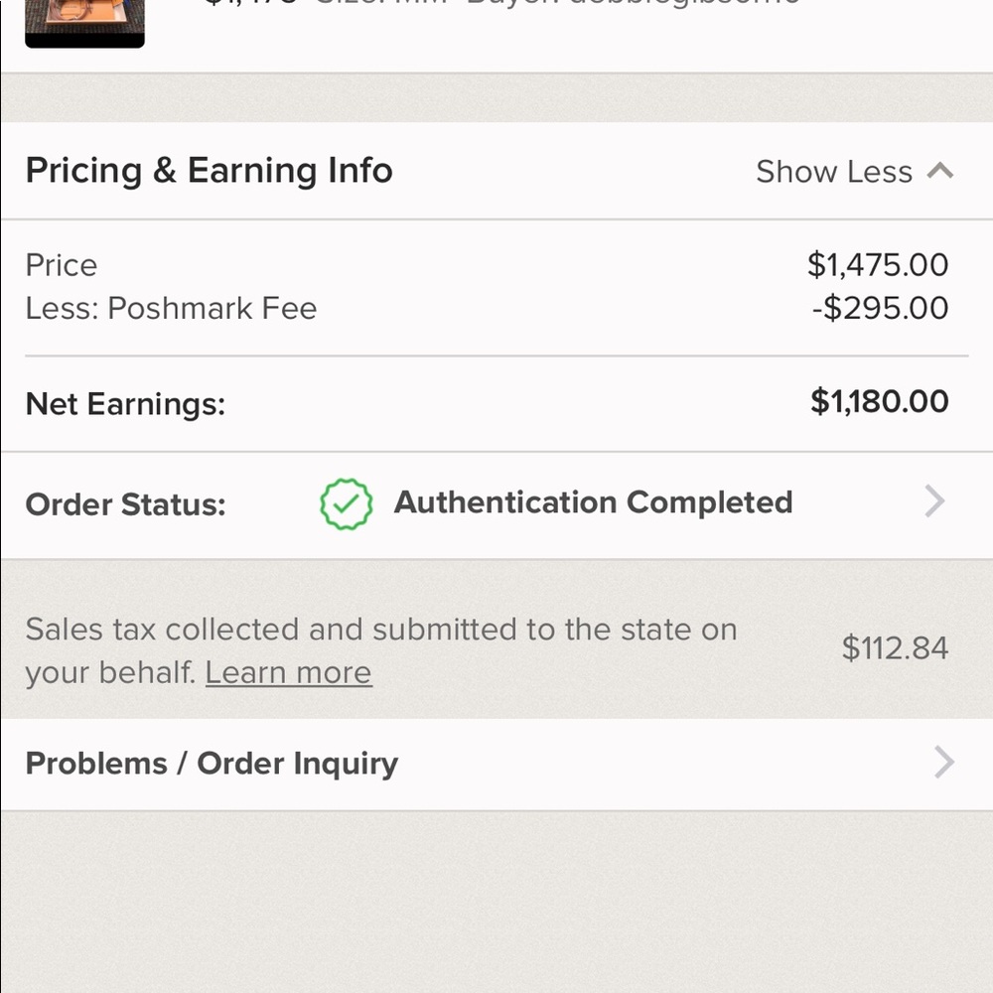Click the green authentication checkmark badge
993x993 pixels.
coord(346,503)
